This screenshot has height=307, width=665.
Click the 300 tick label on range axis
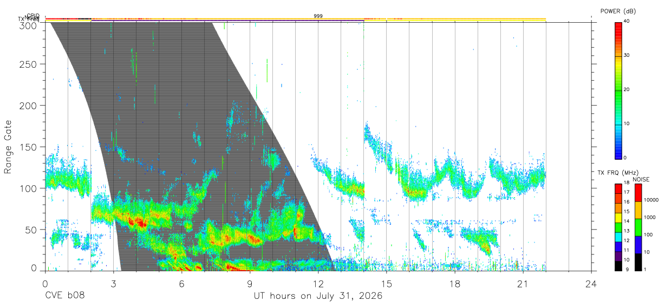(29, 26)
